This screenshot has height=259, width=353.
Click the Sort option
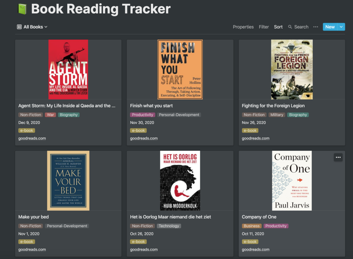(x=278, y=27)
